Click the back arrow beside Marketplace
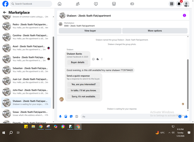Image resolution: width=194 pixels, height=142 pixels. 5,12
